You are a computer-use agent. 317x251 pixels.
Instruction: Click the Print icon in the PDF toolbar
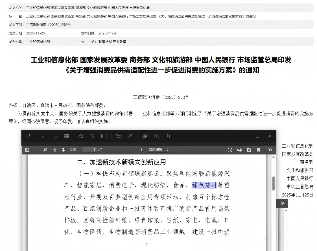pyautogui.click(x=239, y=150)
